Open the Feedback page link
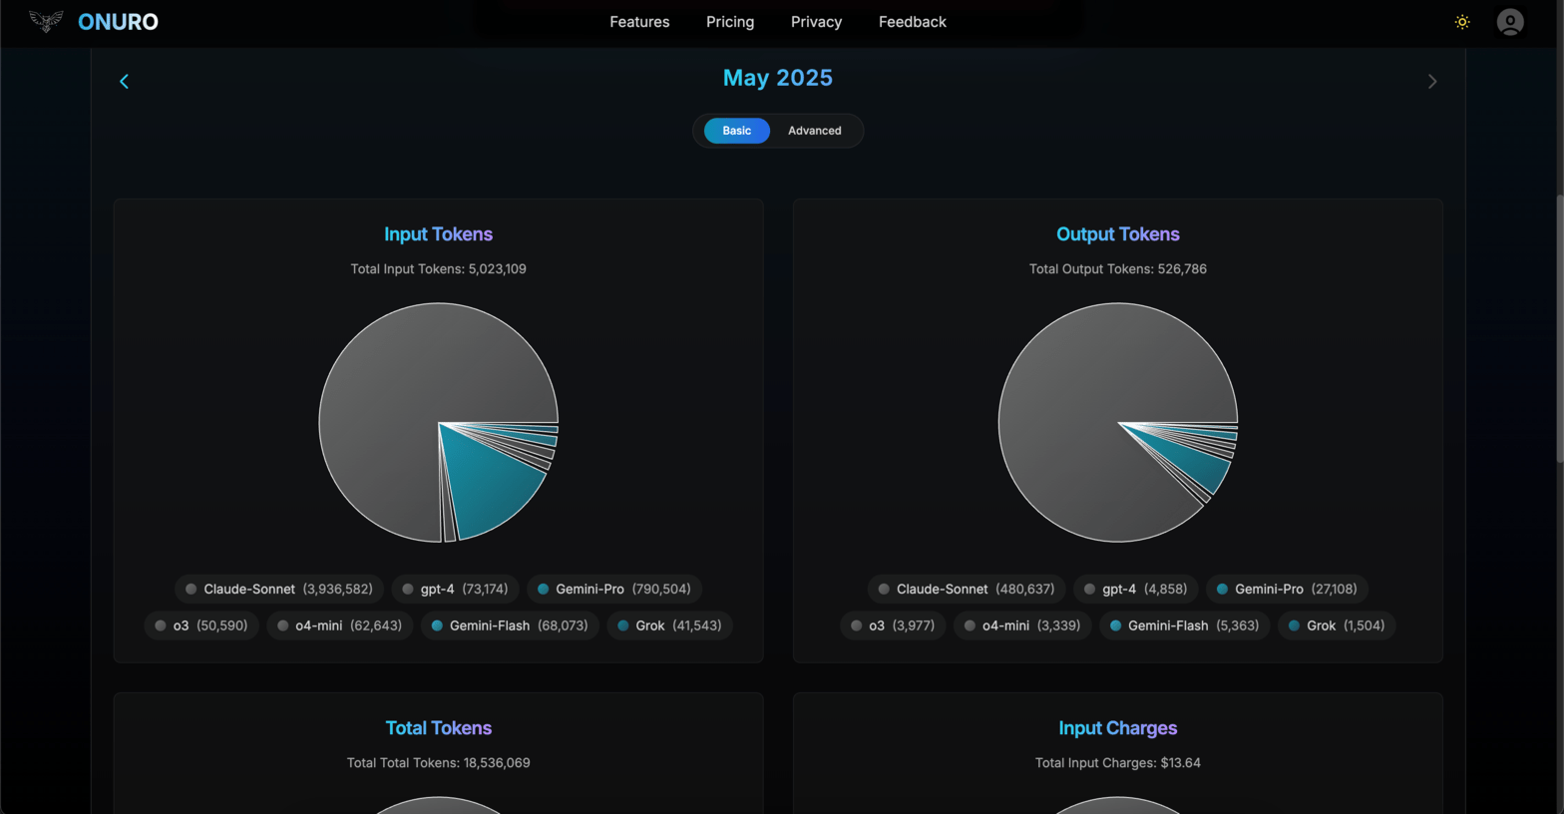 point(912,22)
